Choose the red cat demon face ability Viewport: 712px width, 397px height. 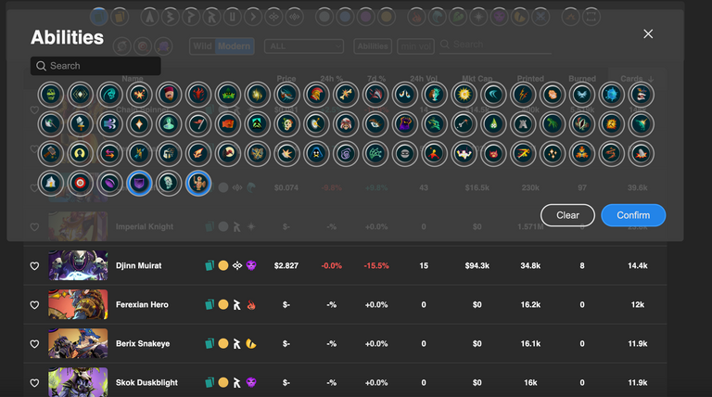493,154
